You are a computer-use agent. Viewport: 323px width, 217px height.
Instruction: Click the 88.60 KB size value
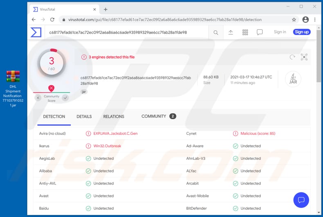[x=211, y=77]
